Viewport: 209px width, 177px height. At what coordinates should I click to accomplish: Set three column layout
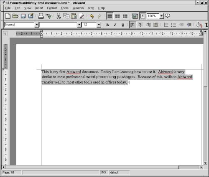point(125,16)
